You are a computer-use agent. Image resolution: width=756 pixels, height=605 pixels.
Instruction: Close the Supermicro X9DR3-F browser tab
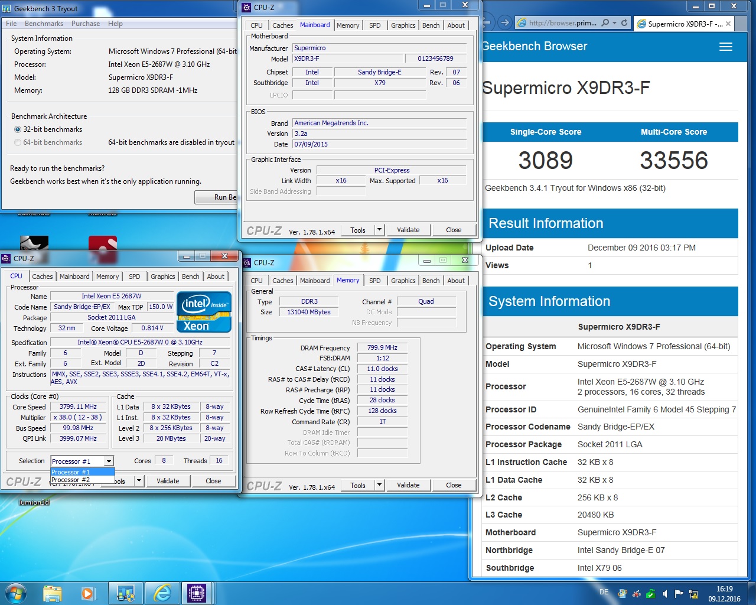(x=728, y=24)
